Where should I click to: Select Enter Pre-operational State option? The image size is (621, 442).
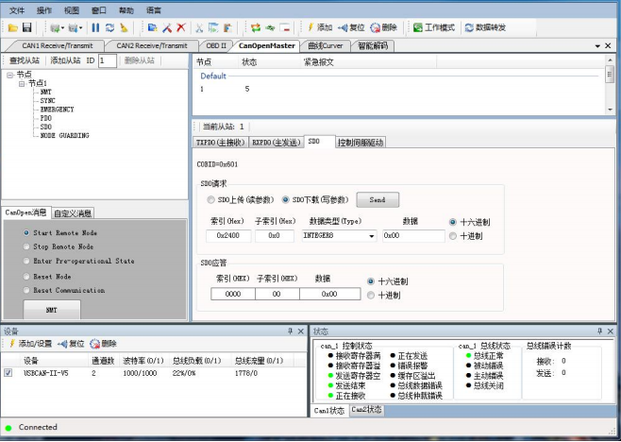(x=26, y=261)
